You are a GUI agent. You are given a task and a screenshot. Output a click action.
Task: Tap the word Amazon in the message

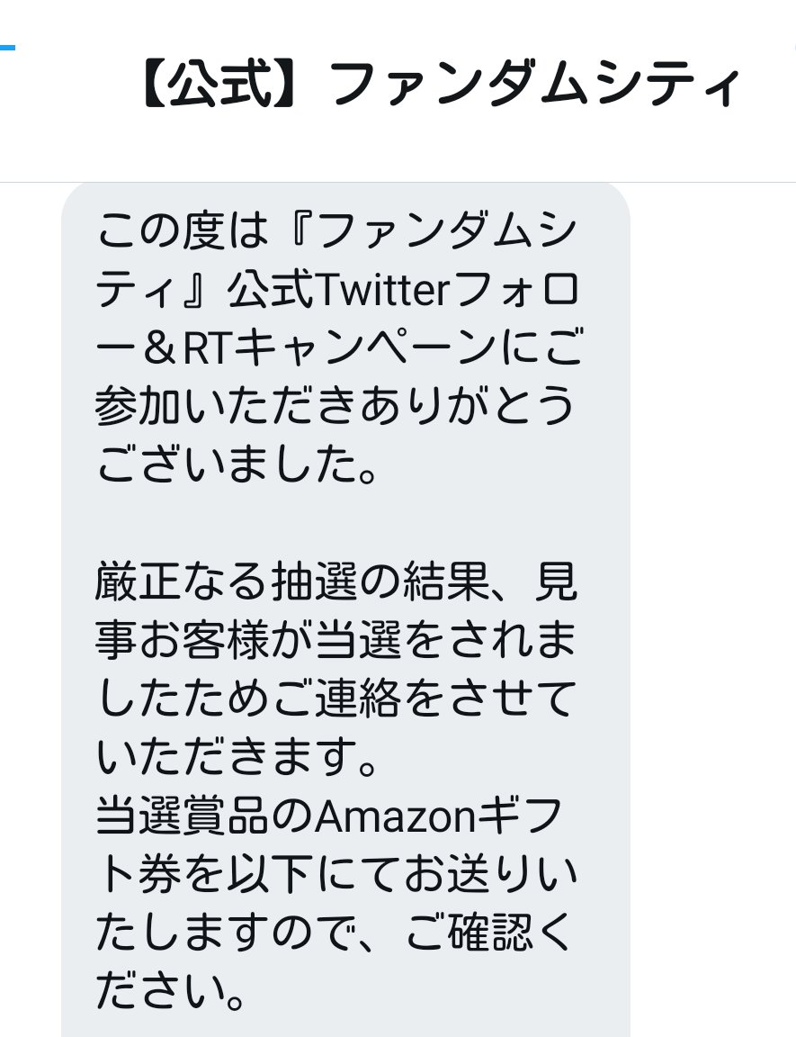(395, 816)
